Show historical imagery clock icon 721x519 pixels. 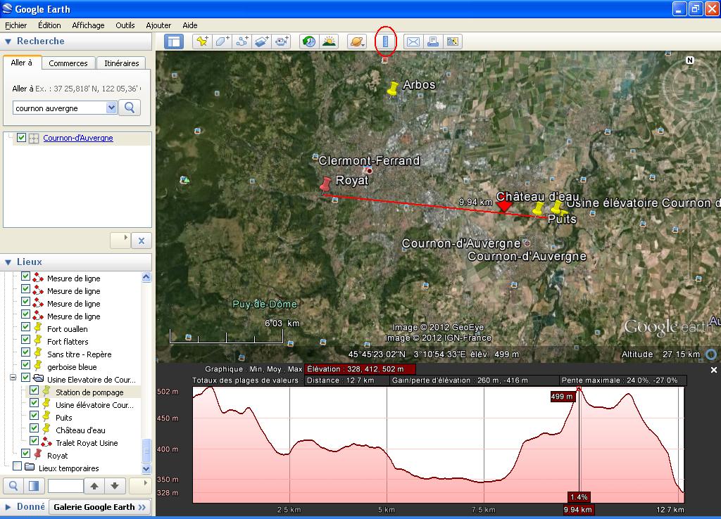pyautogui.click(x=309, y=41)
